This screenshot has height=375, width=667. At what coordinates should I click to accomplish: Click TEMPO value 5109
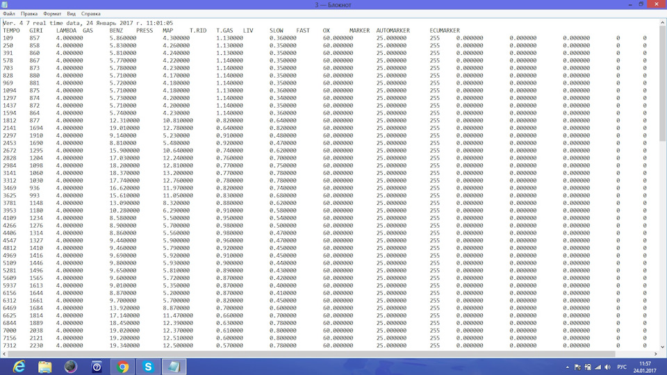9,263
